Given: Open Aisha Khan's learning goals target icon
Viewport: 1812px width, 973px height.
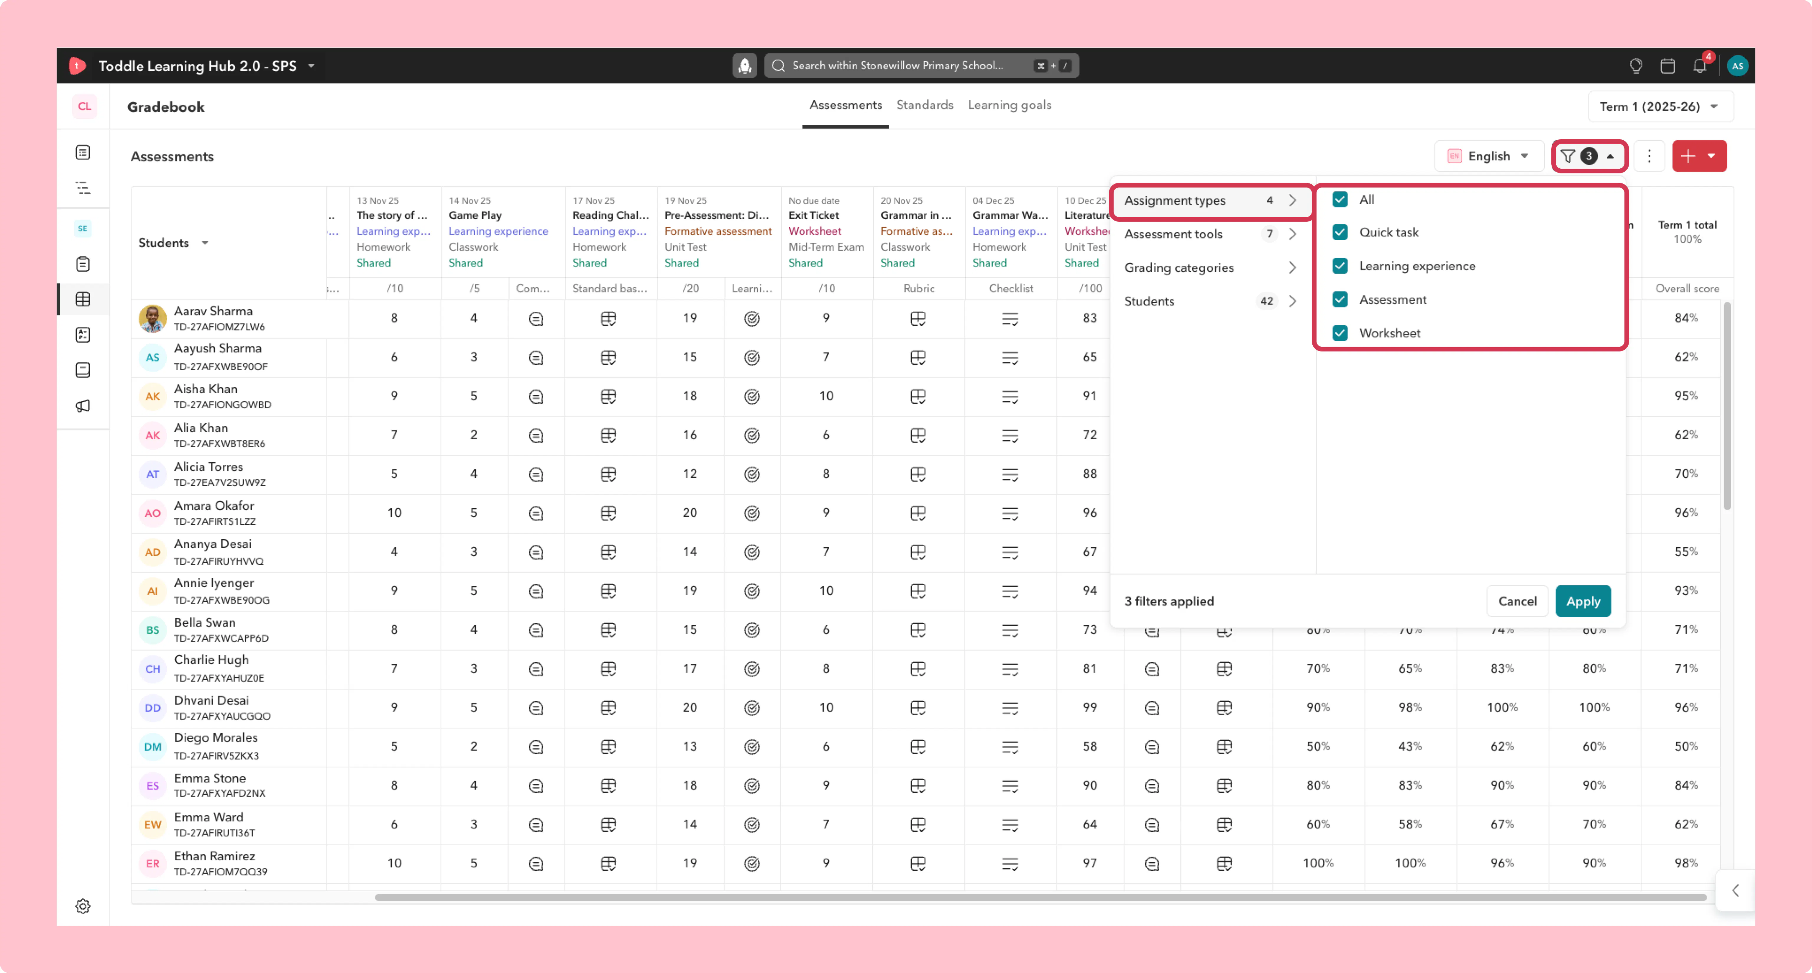Looking at the screenshot, I should [x=752, y=397].
